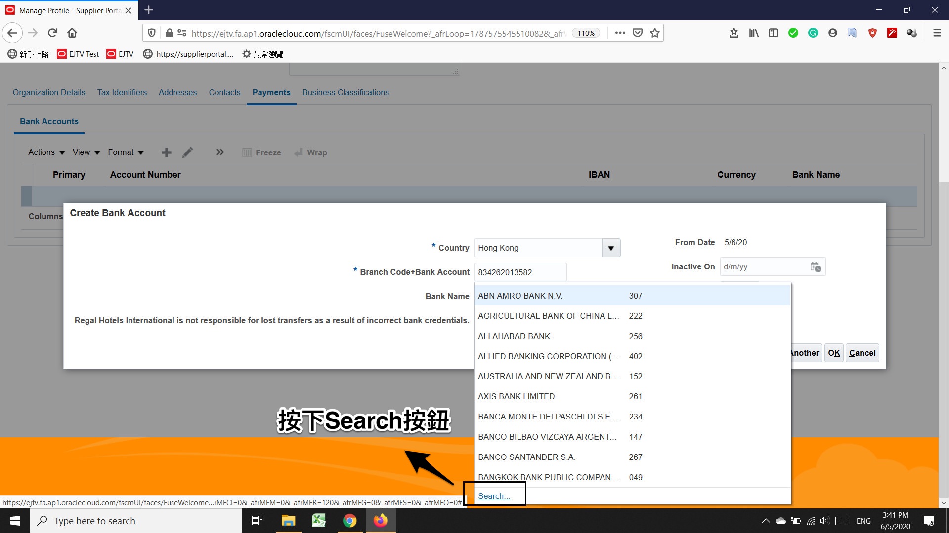Switch to Addresses tab
The image size is (949, 533).
[177, 93]
